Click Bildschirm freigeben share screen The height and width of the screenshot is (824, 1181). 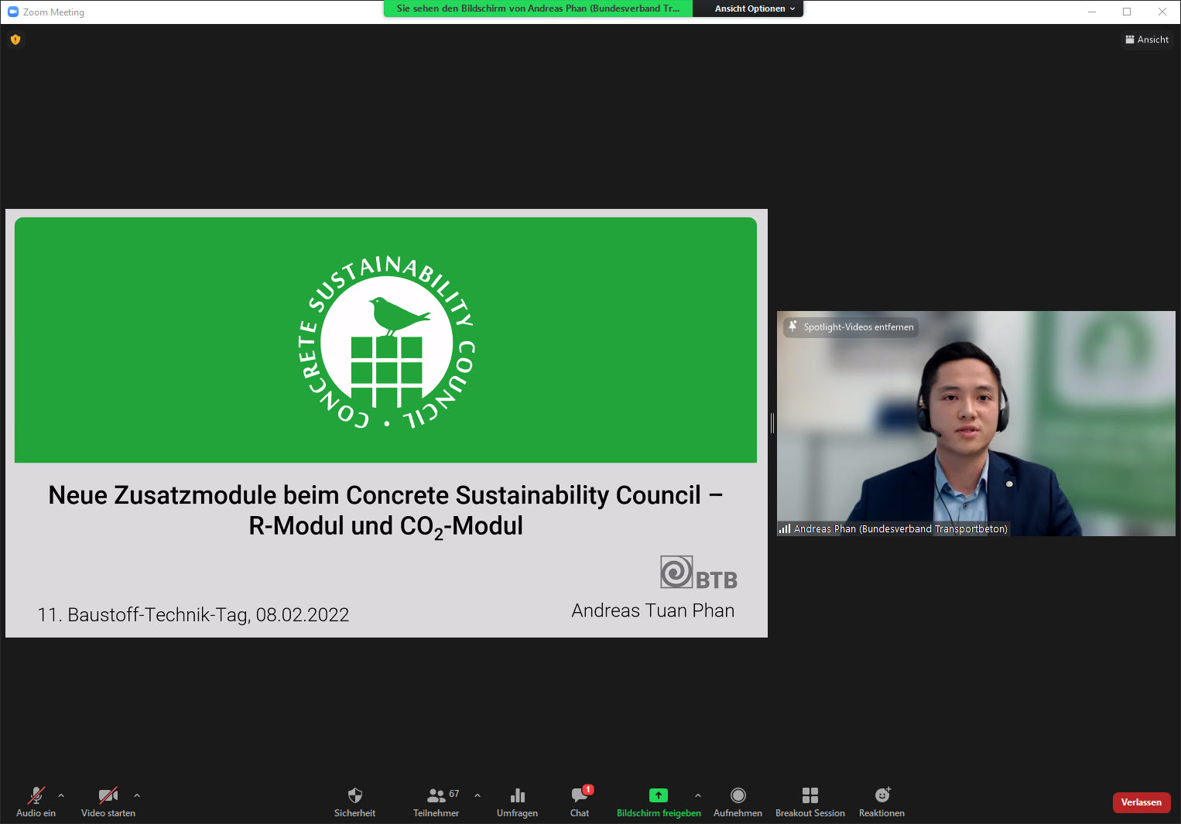659,802
